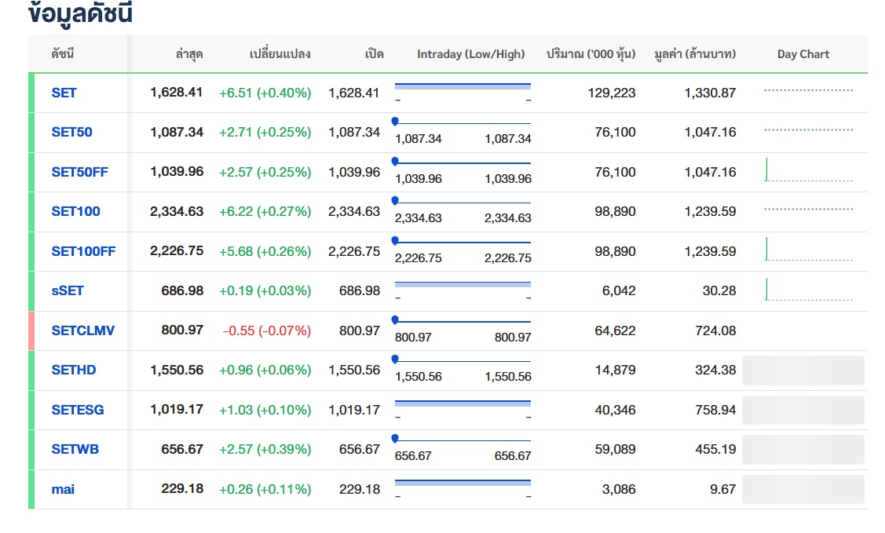The image size is (885, 533).
Task: Click the change value +5.68 (+0.26%)
Action: [265, 251]
